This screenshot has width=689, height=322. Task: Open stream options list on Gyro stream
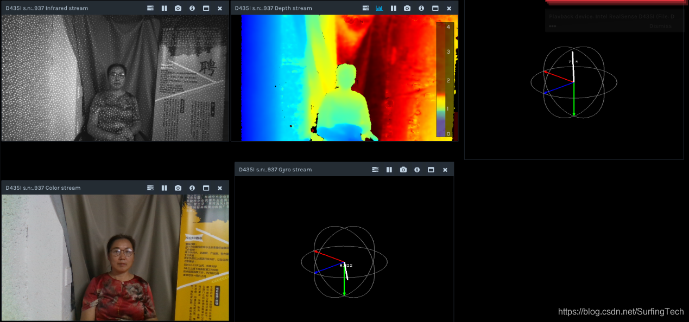coord(375,170)
